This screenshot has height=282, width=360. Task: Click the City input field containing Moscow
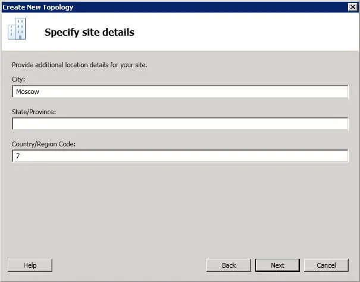(180, 92)
